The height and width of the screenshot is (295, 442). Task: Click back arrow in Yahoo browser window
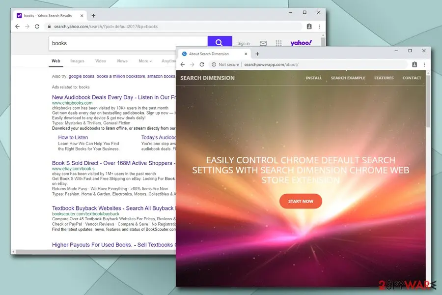pyautogui.click(x=18, y=26)
